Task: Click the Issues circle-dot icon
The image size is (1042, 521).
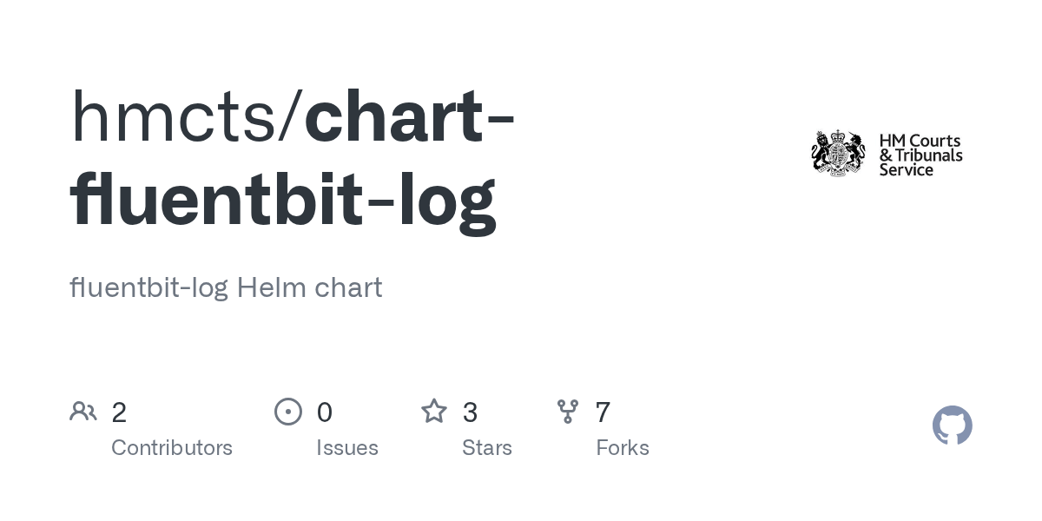Action: pos(288,412)
